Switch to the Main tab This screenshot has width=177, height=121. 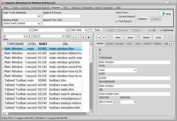pyautogui.click(x=6, y=8)
